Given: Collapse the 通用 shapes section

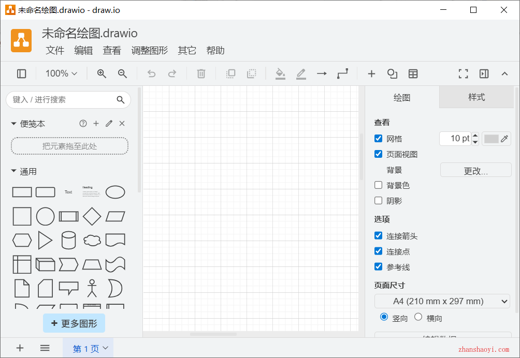Looking at the screenshot, I should [x=14, y=172].
